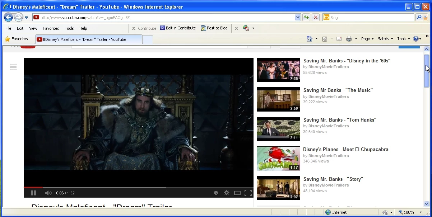Click Edit in Contribute button
Viewport: 432px width, 217px height.
coord(178,28)
